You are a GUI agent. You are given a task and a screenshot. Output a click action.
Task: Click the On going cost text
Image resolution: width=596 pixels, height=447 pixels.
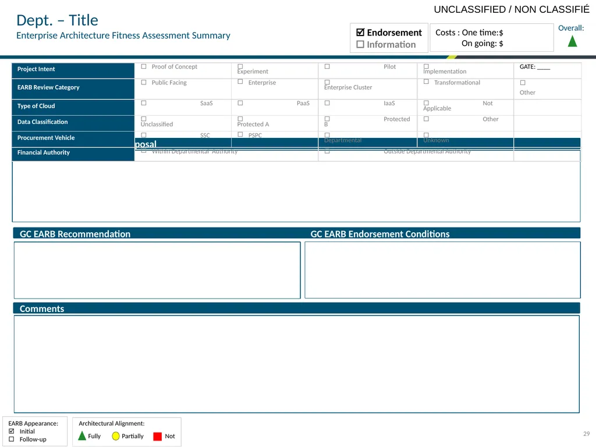click(483, 43)
